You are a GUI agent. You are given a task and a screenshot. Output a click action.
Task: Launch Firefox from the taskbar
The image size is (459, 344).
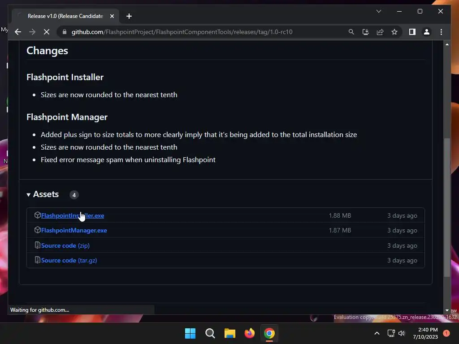pyautogui.click(x=249, y=333)
